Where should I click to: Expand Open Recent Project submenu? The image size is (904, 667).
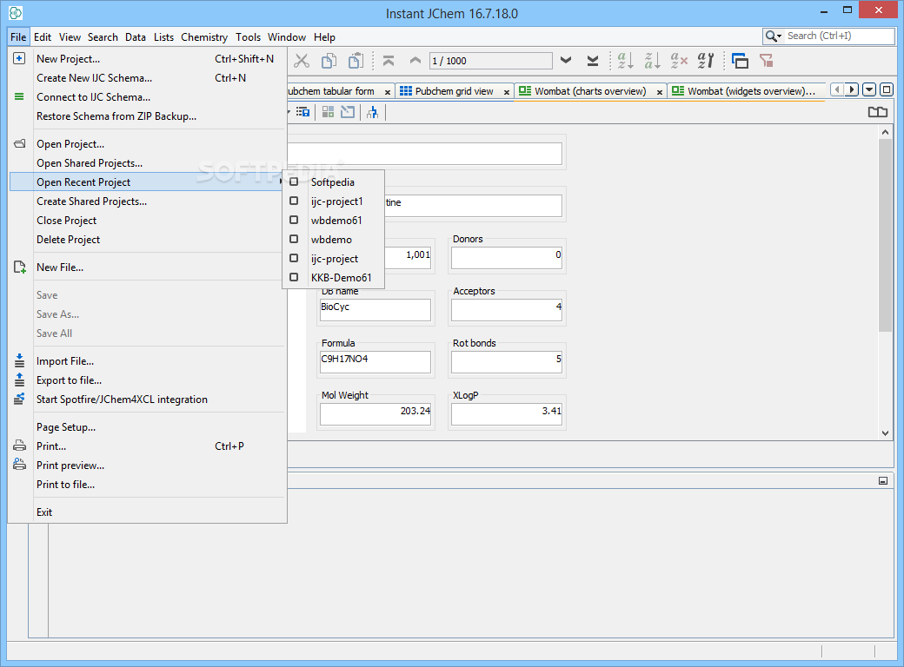coord(146,182)
